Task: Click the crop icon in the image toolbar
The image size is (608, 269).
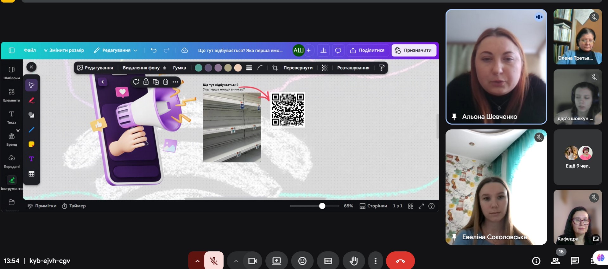Action: [275, 68]
